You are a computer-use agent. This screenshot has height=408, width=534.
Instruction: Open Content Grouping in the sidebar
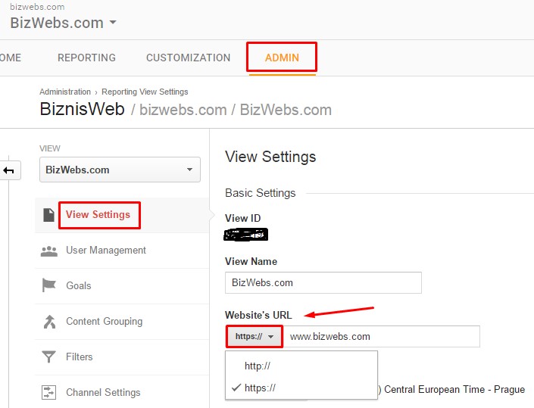[x=105, y=321]
